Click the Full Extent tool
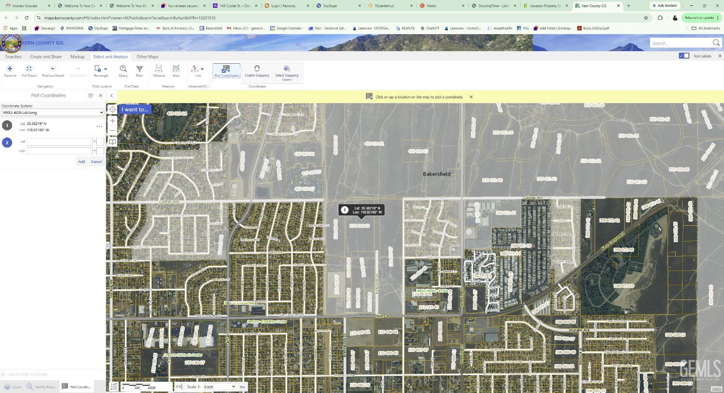The height and width of the screenshot is (393, 724). (29, 71)
